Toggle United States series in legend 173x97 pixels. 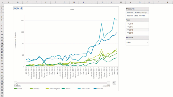tap(84, 89)
